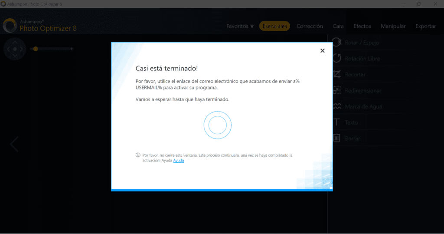
Task: Open the Favoritos tab
Action: [x=240, y=26]
